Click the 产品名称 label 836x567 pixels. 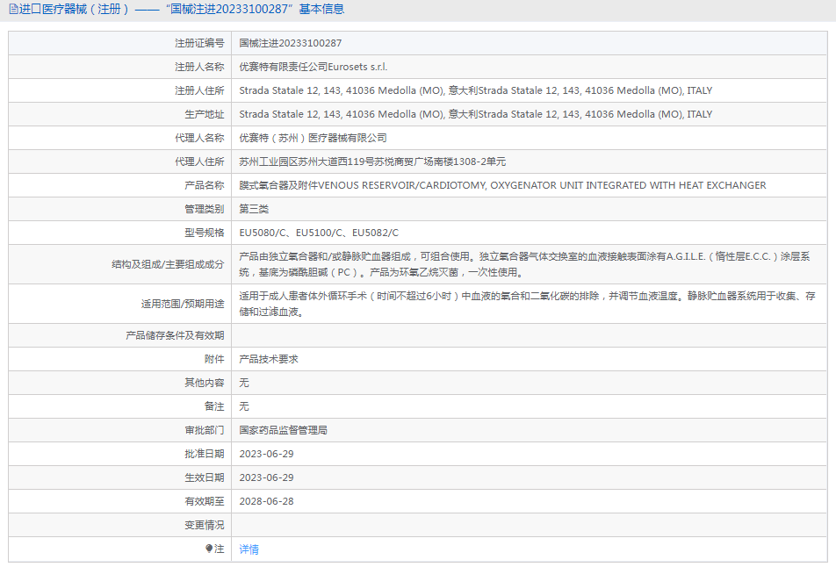(205, 185)
